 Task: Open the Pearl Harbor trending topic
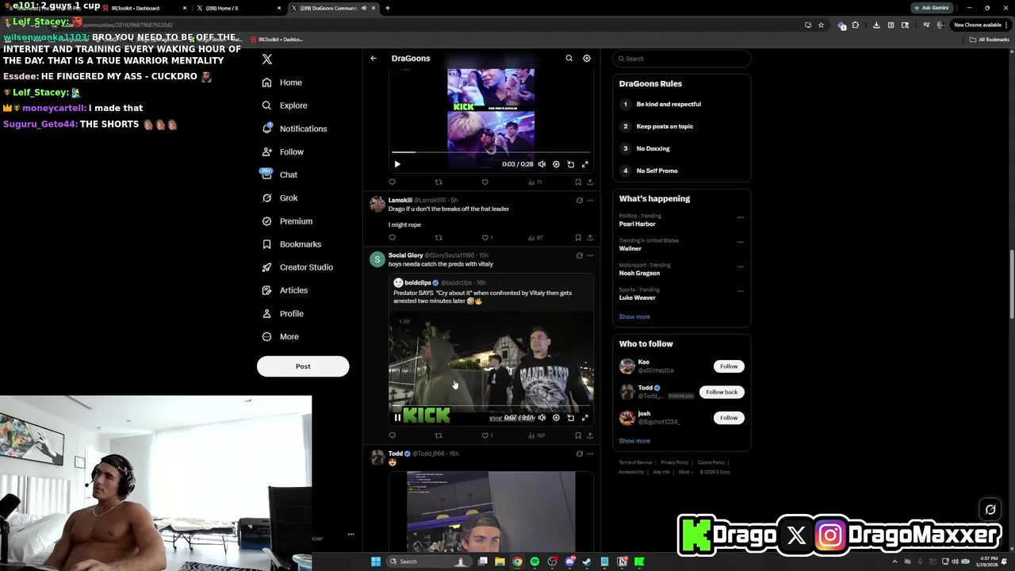[x=637, y=224]
